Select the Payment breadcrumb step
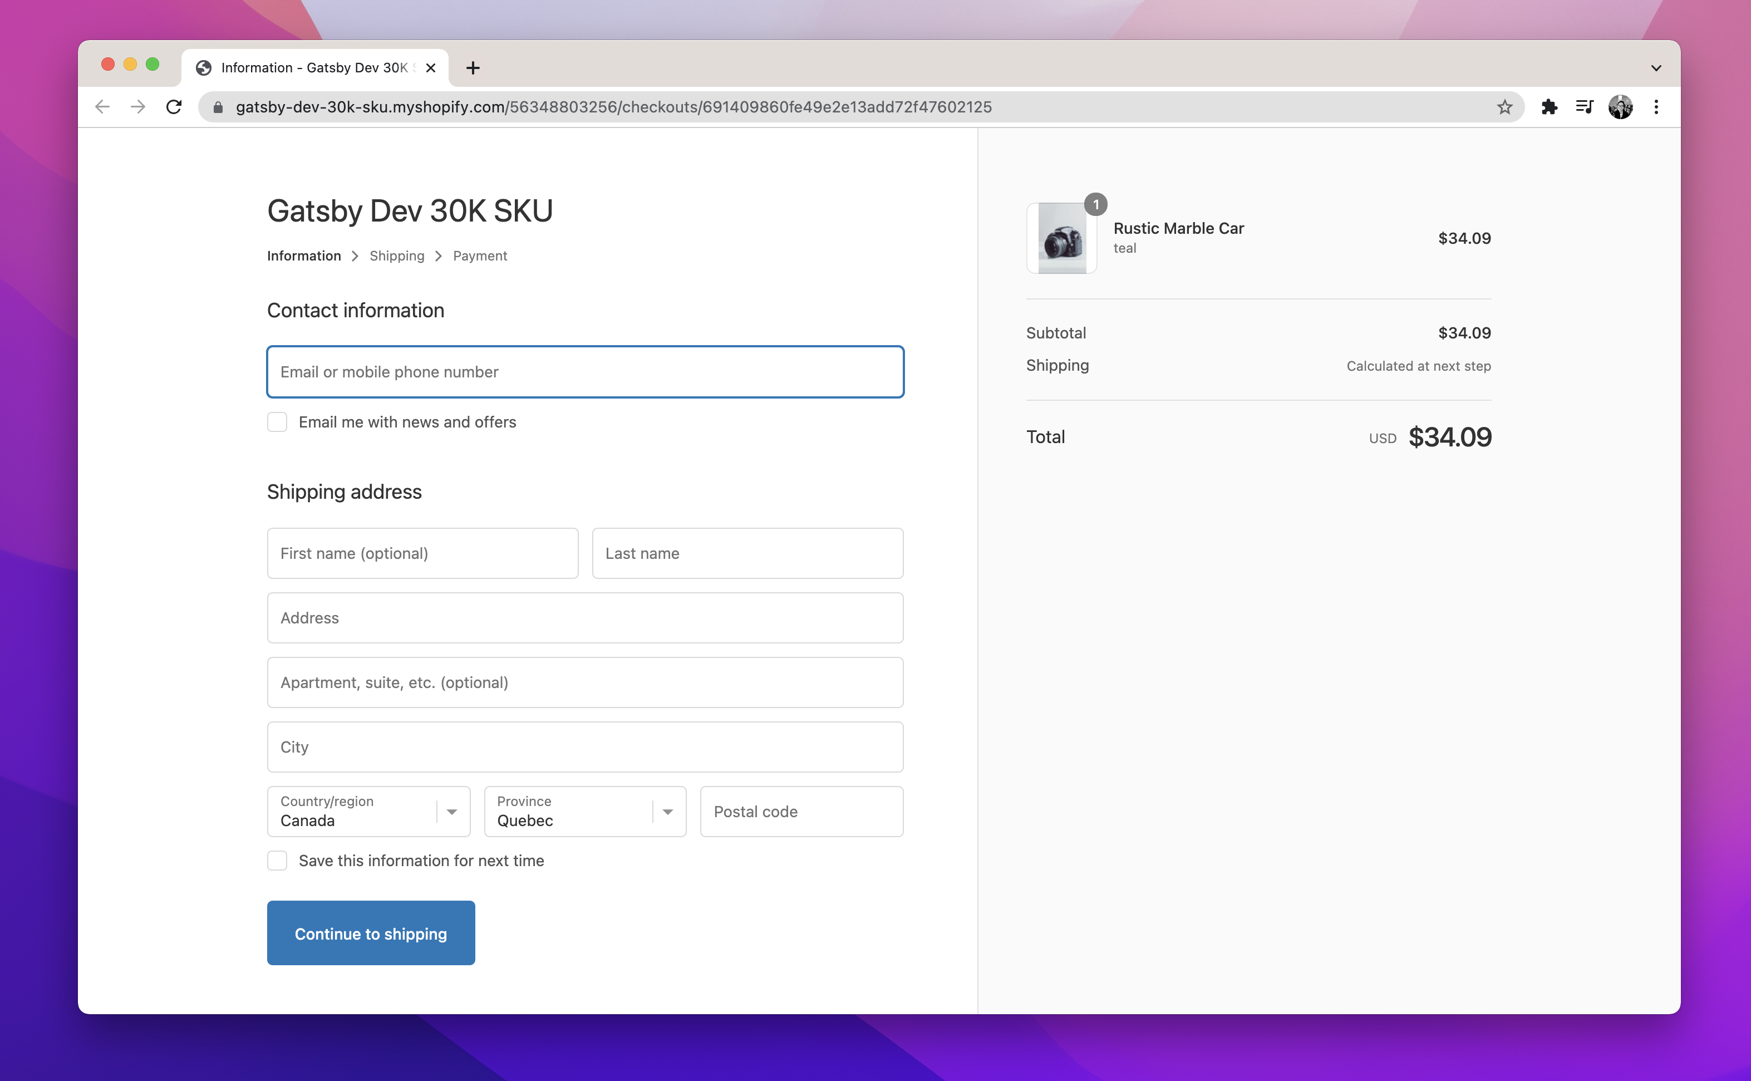This screenshot has width=1751, height=1081. (x=480, y=255)
